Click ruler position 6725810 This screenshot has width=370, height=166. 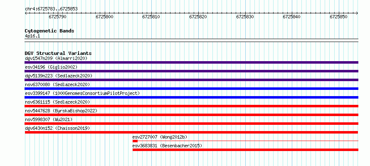pyautogui.click(x=151, y=17)
